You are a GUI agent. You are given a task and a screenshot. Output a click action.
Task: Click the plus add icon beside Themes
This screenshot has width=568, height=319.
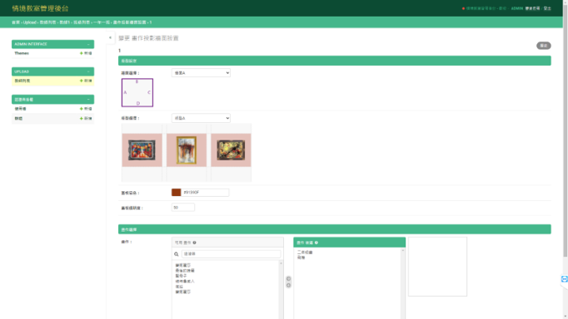point(81,53)
